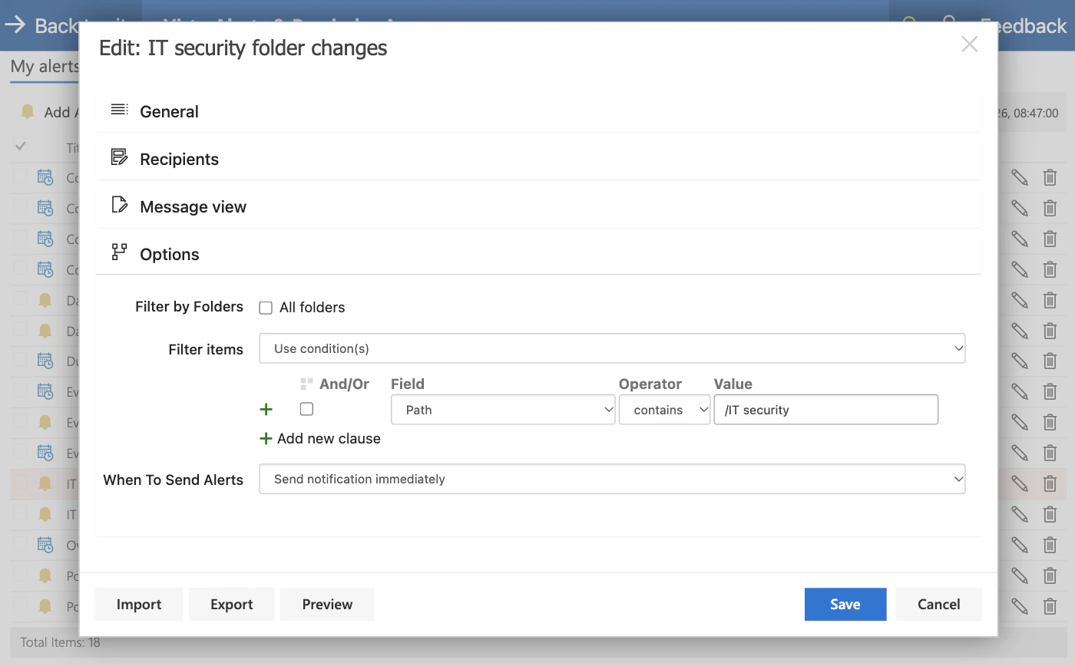Click the bell icon beside Add Alert
1075x666 pixels.
[28, 112]
